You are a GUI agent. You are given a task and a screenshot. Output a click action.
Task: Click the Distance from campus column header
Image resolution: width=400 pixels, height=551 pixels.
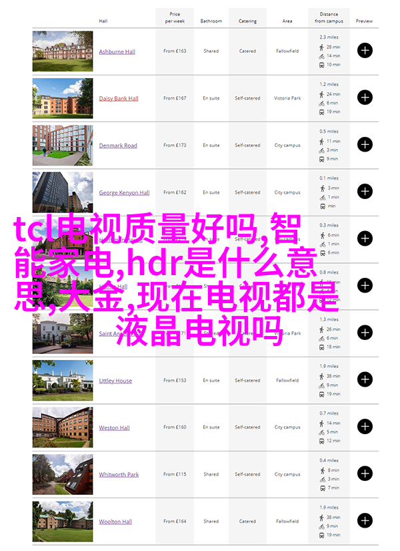pyautogui.click(x=329, y=17)
